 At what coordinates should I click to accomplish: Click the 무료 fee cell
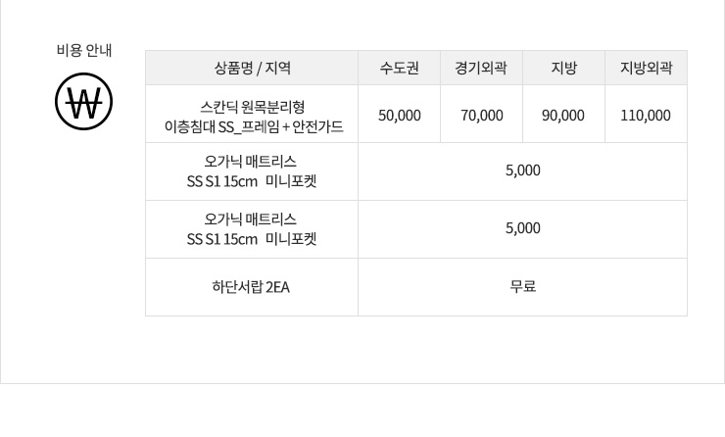pos(523,287)
